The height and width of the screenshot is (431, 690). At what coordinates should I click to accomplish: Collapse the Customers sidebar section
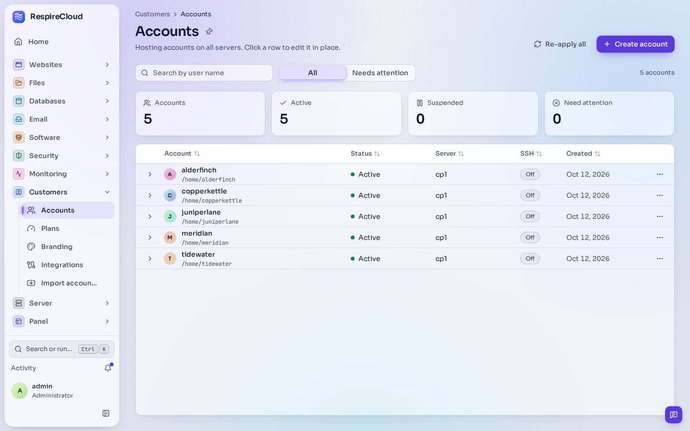(62, 192)
